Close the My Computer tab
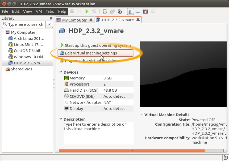 91,20
